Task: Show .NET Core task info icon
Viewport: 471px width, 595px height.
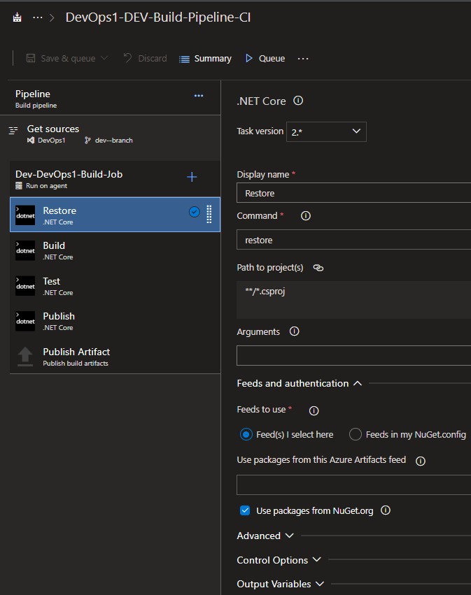Action: [298, 101]
